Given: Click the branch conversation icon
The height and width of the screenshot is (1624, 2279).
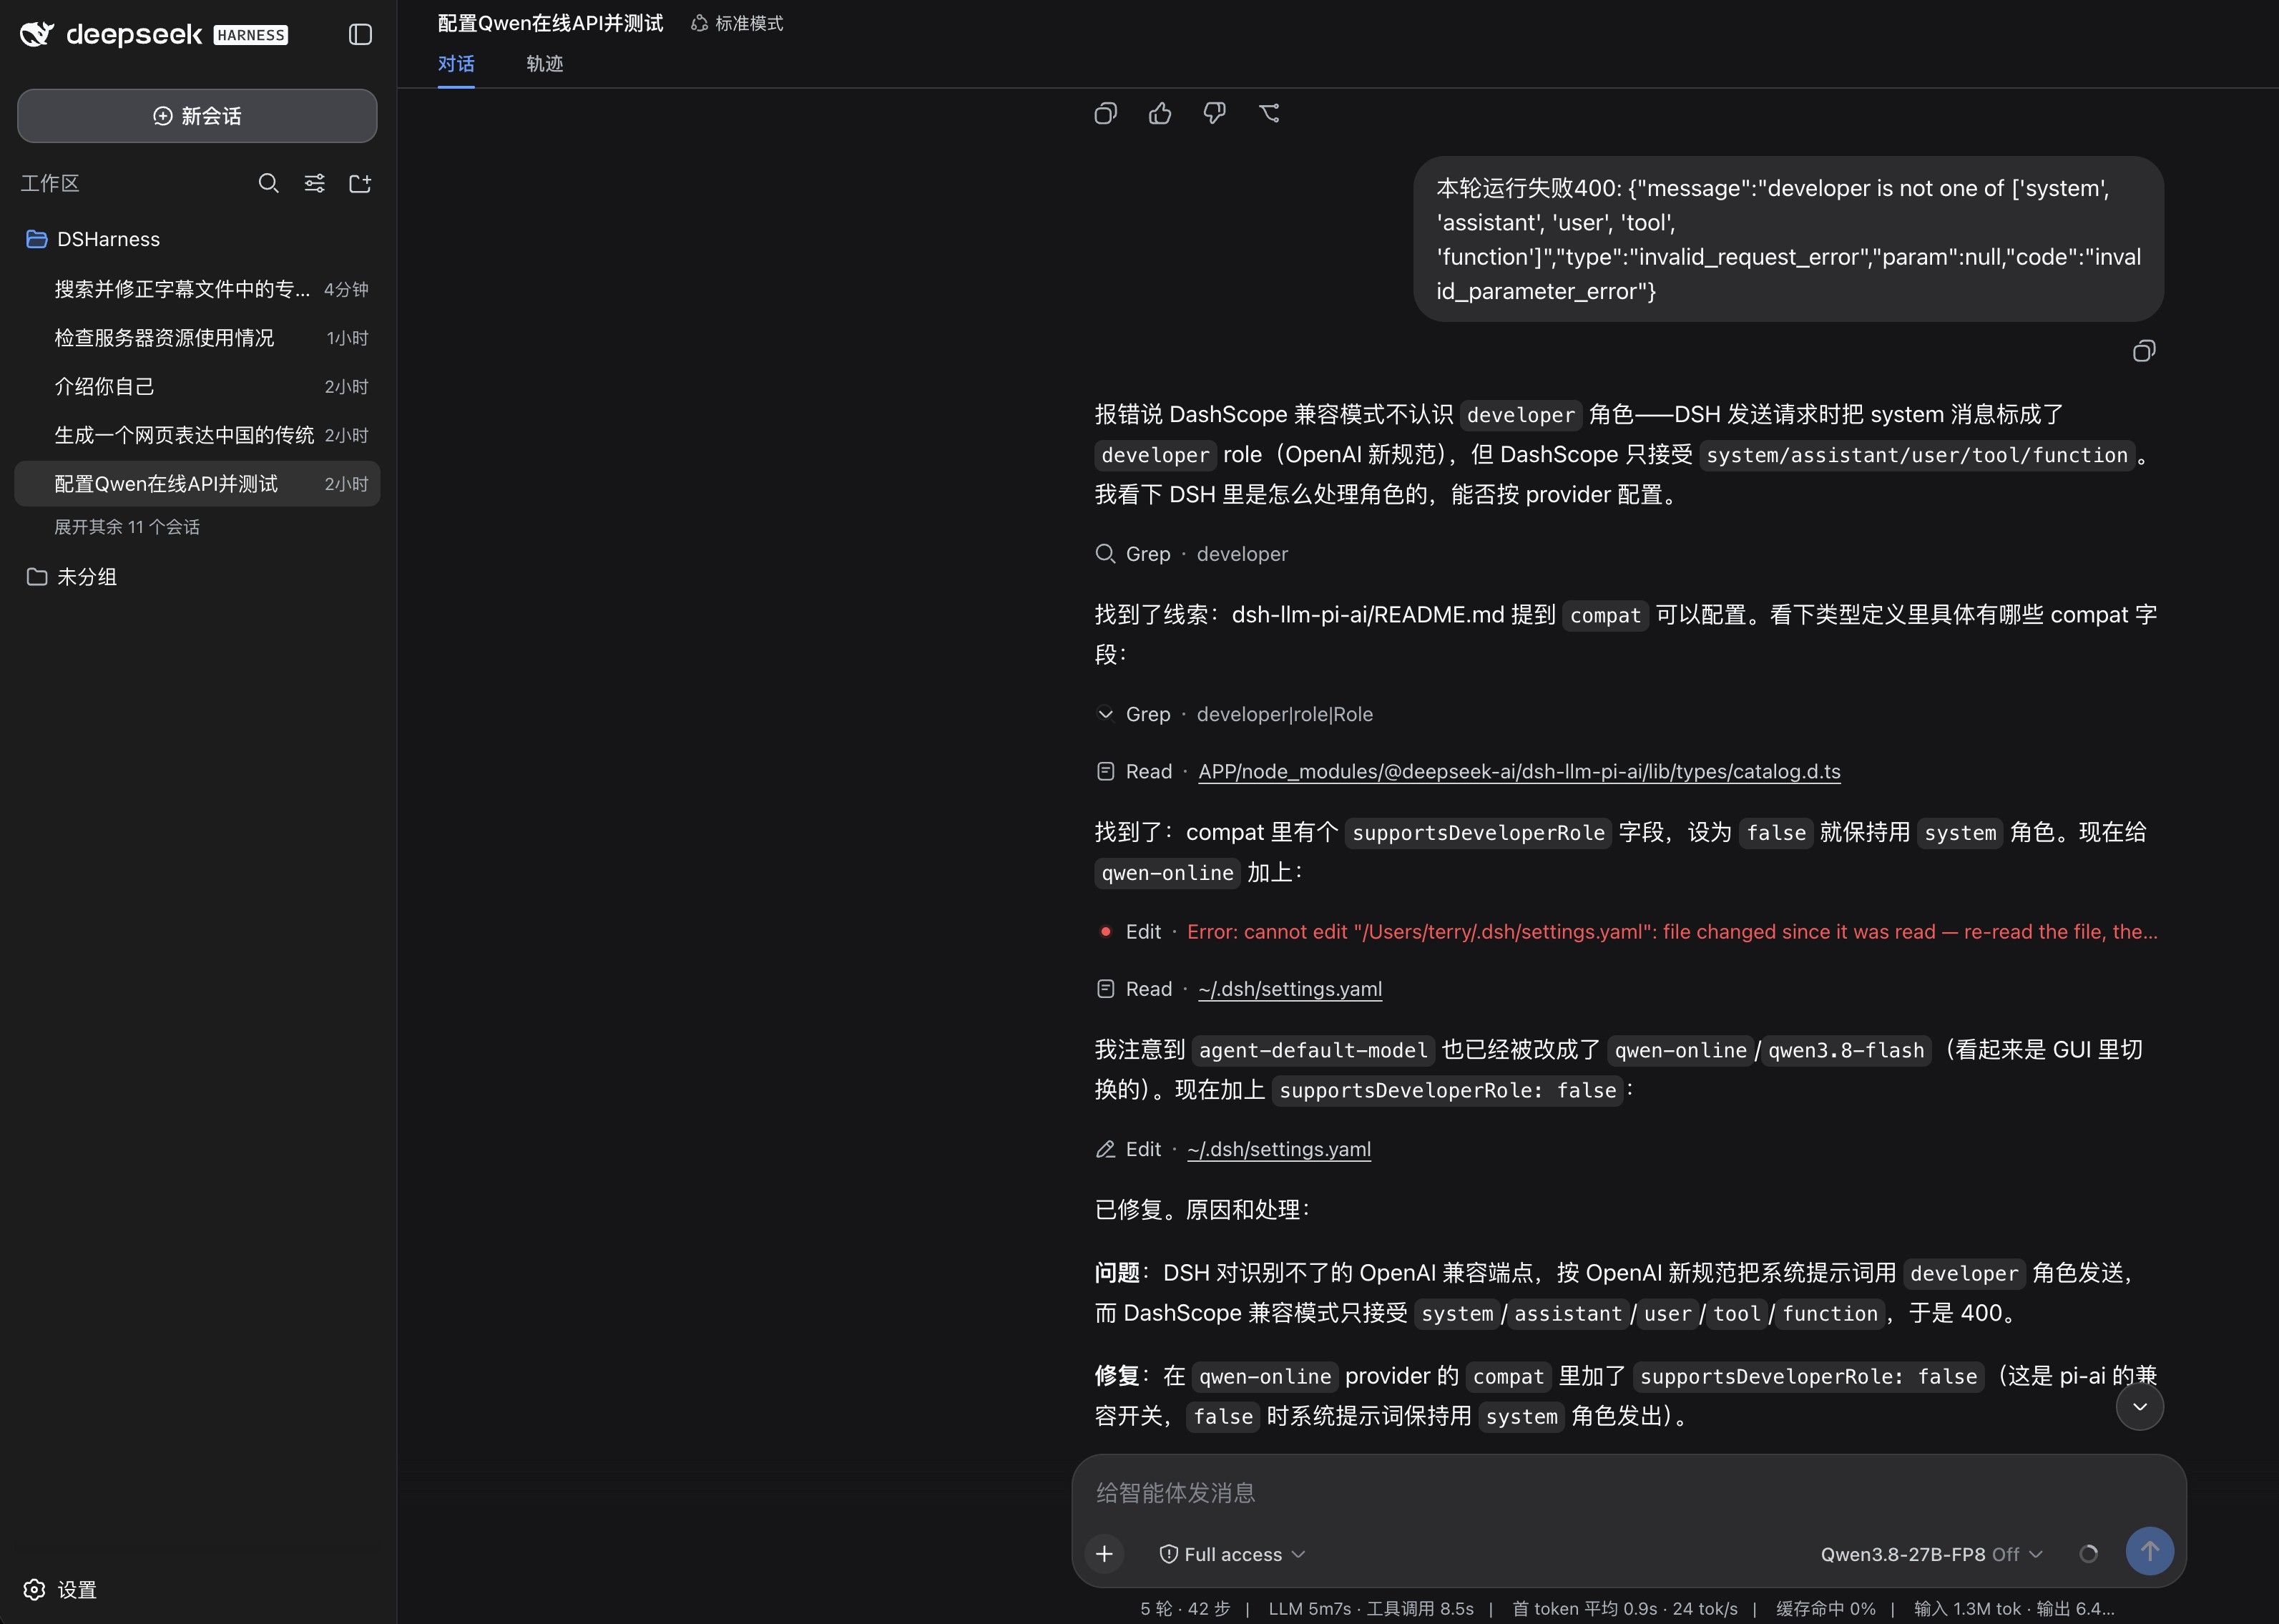Looking at the screenshot, I should (x=1268, y=113).
